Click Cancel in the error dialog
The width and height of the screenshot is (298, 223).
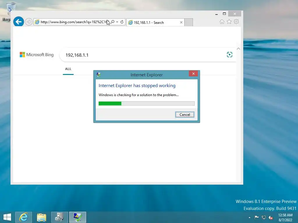(x=185, y=114)
